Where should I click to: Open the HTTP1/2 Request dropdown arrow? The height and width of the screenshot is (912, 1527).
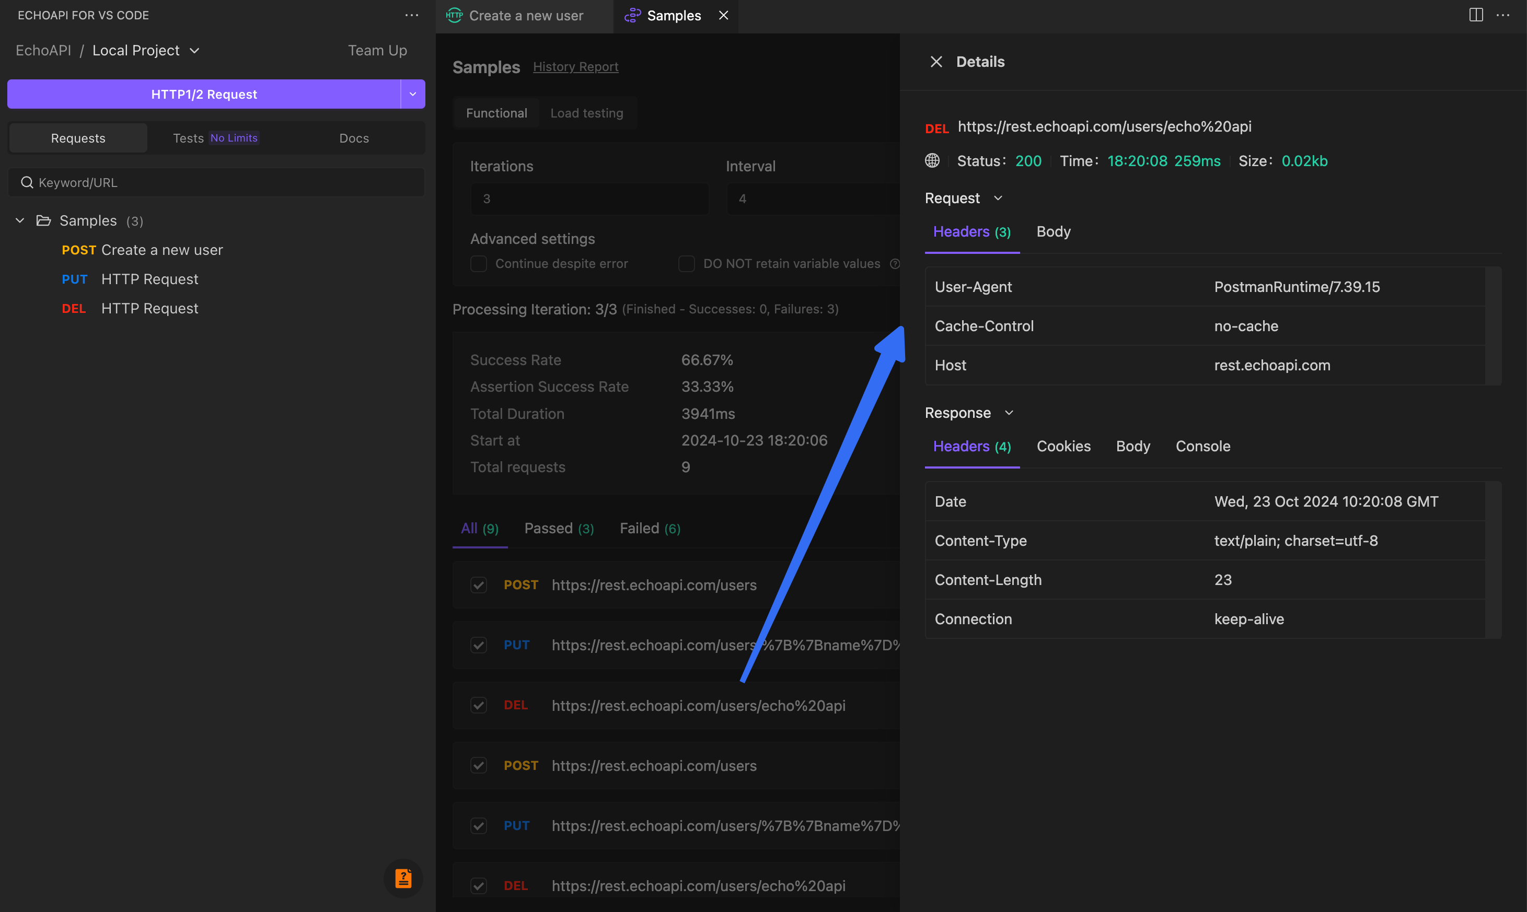[x=413, y=94]
